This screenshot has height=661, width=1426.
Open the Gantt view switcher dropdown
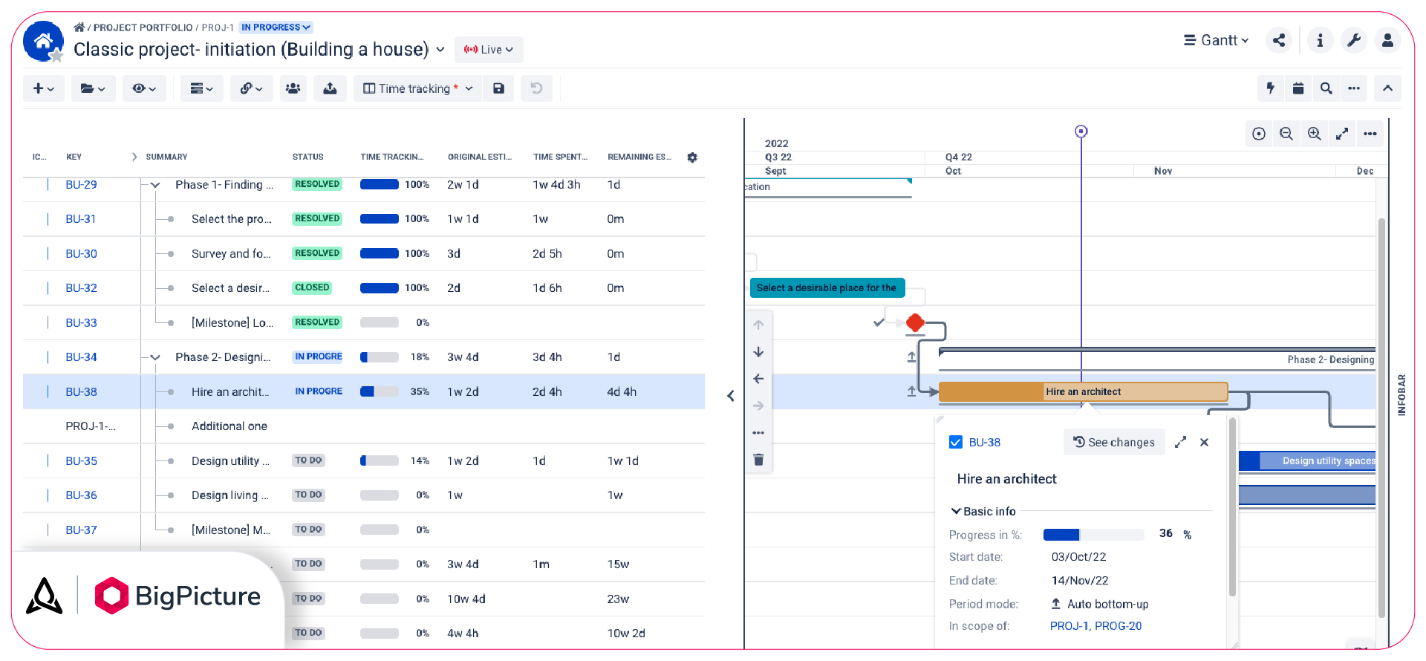point(1216,41)
